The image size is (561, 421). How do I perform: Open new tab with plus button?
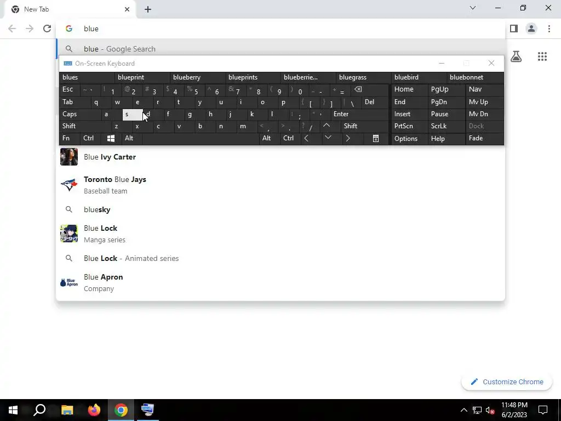148,9
